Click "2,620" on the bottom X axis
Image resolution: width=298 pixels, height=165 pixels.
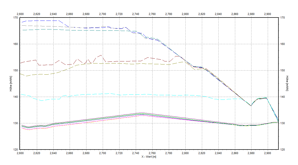click(37, 153)
